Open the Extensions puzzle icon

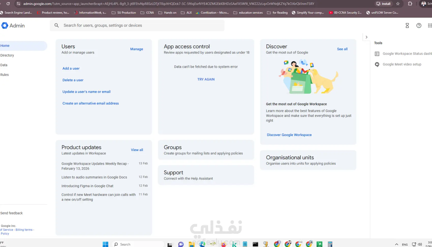point(410,4)
